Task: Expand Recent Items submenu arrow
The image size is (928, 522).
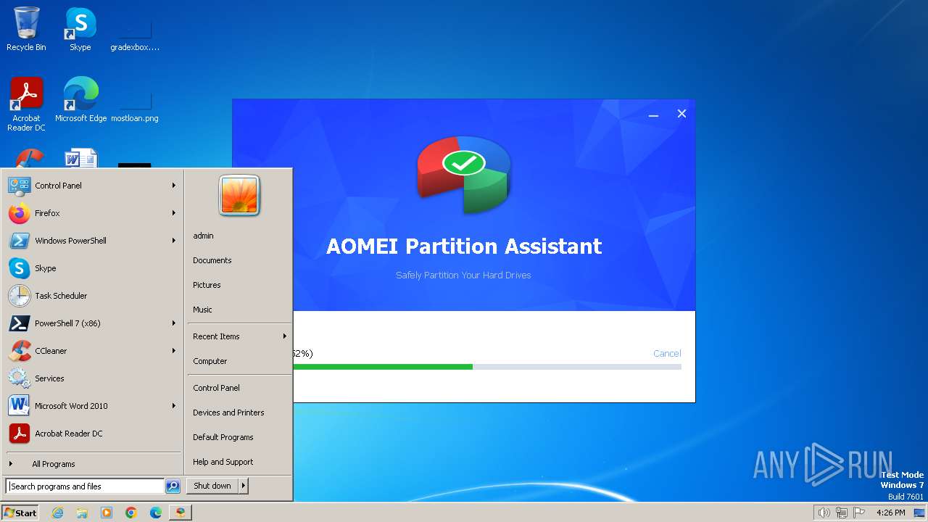Action: click(285, 336)
